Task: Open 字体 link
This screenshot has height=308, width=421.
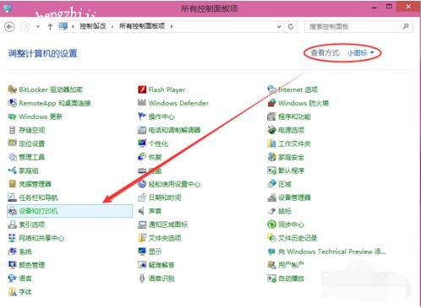Action: (25, 292)
